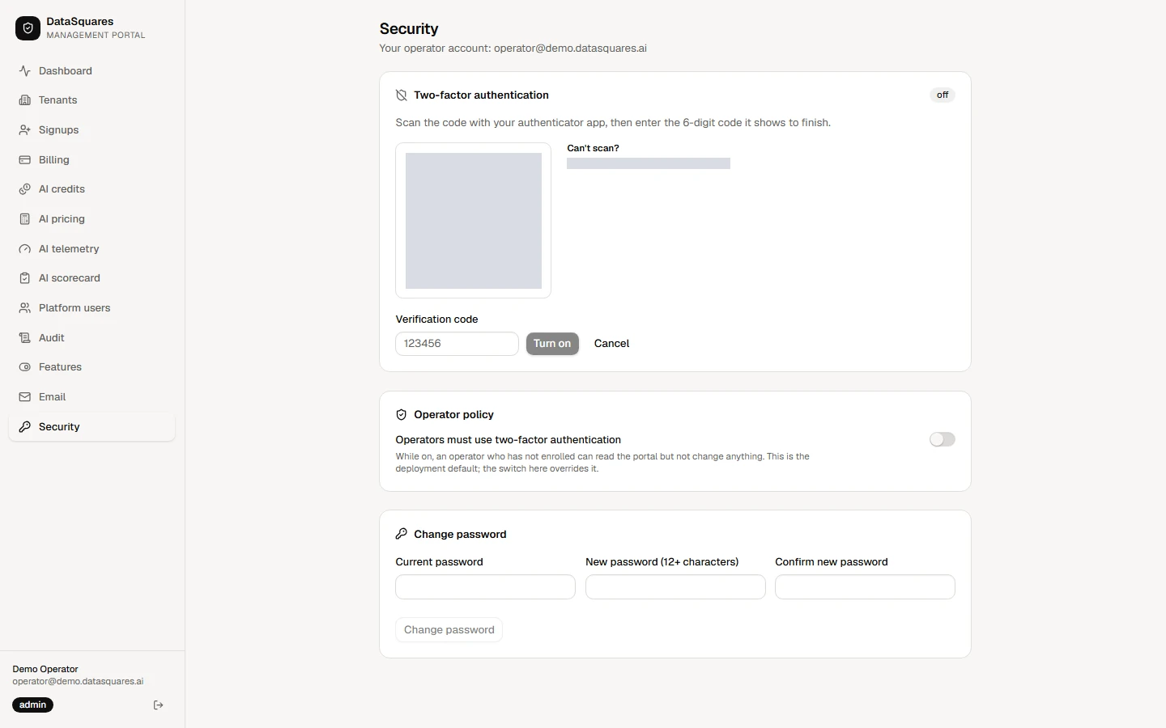Click the "Can't scan?" label
The width and height of the screenshot is (1166, 728).
594,148
